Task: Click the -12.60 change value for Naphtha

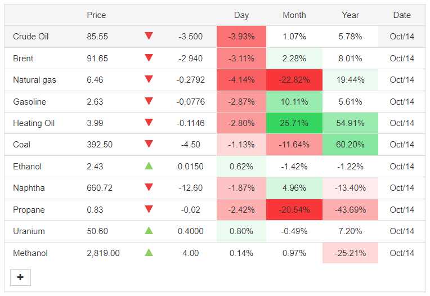Action: pyautogui.click(x=191, y=188)
